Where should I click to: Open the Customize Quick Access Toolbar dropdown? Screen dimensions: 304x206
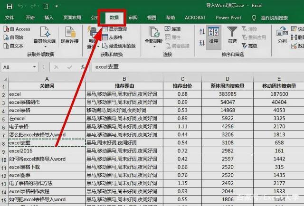[57, 6]
